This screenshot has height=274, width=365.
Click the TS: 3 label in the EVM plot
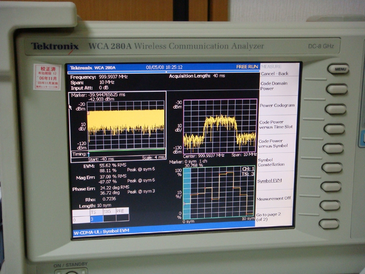tap(248, 174)
